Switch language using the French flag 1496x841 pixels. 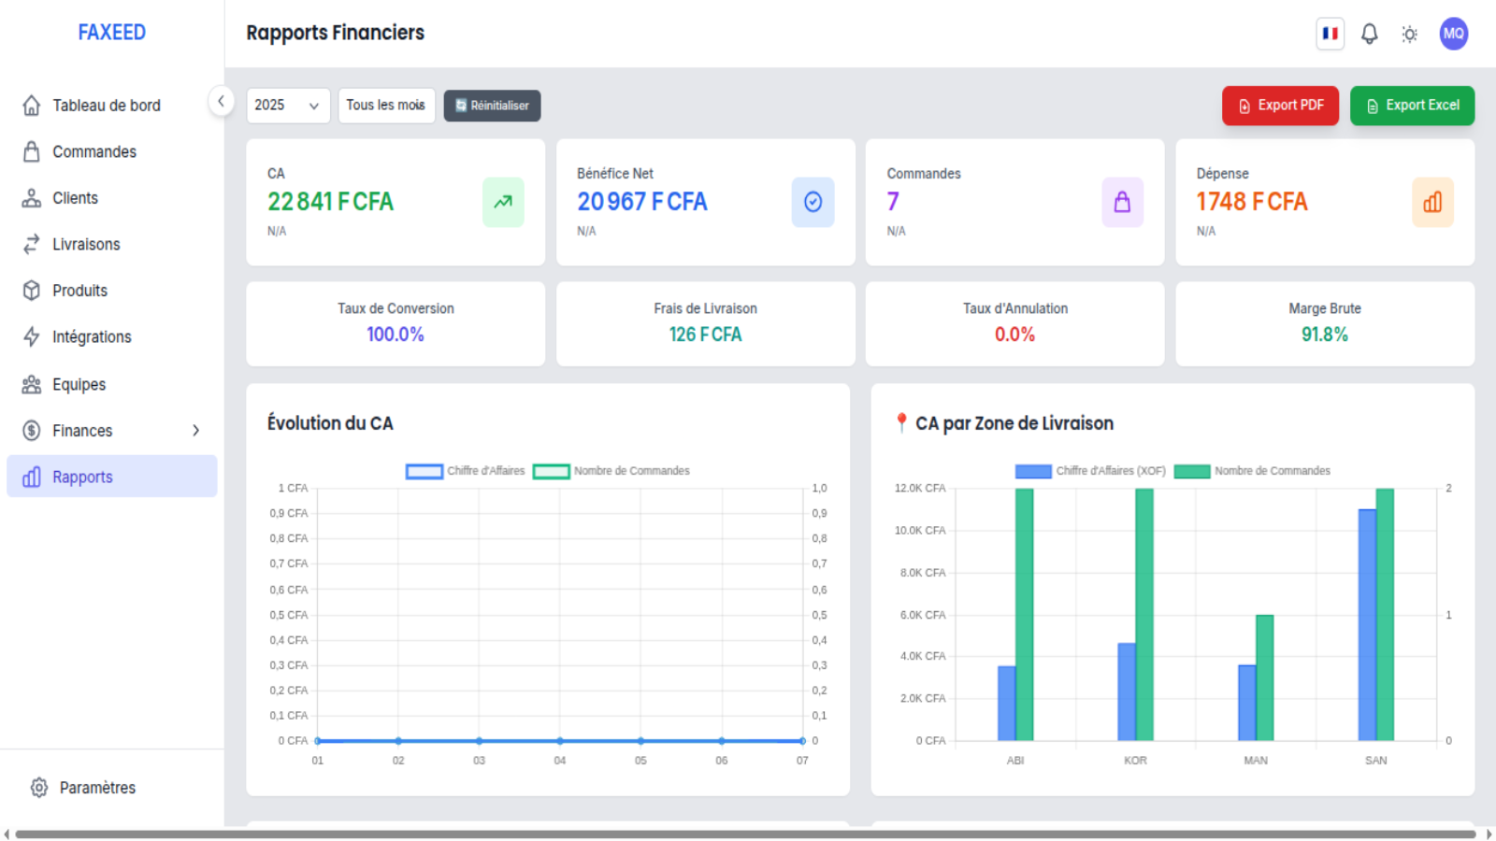click(1330, 34)
